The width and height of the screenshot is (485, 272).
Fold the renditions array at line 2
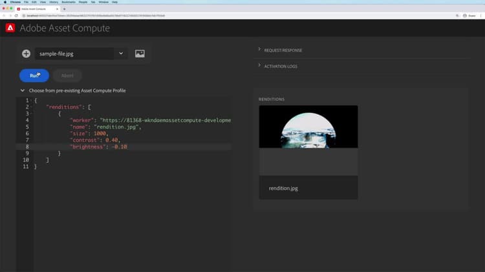(x=31, y=107)
